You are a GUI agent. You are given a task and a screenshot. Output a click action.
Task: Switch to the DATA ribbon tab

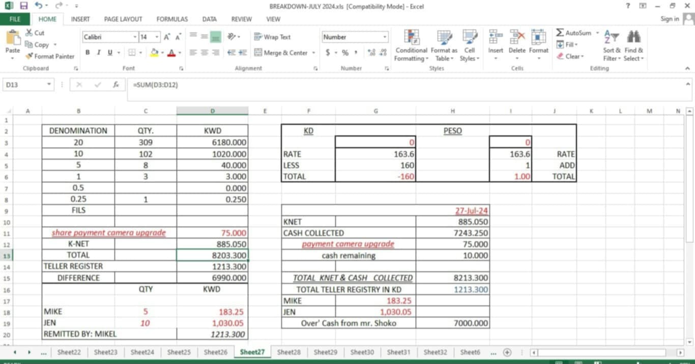click(209, 19)
